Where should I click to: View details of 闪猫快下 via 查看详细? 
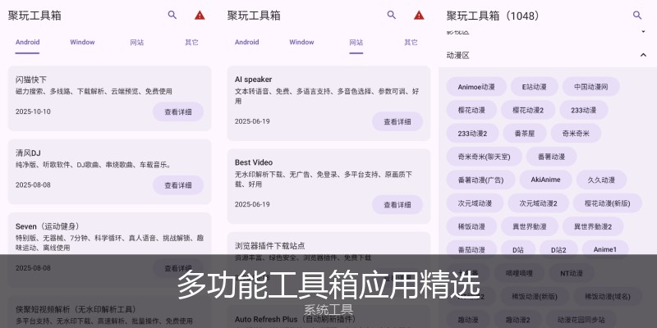click(178, 112)
